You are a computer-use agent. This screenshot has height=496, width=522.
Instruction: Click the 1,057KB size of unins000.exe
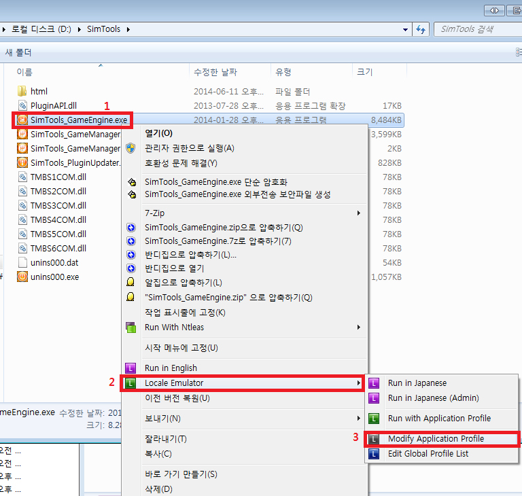pos(386,277)
